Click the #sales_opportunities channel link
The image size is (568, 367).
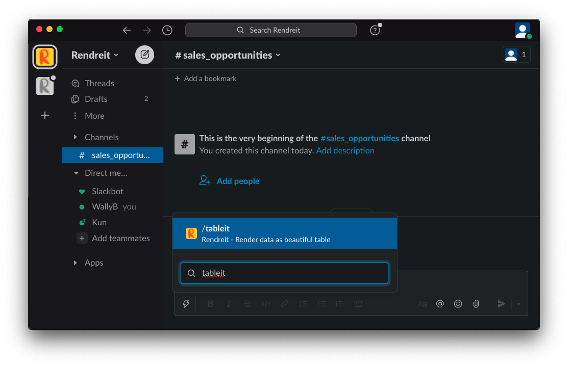click(360, 138)
